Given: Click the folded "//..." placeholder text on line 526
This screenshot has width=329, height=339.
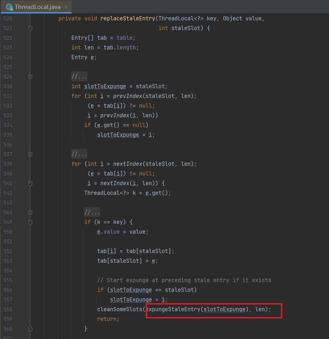Looking at the screenshot, I should tap(79, 77).
